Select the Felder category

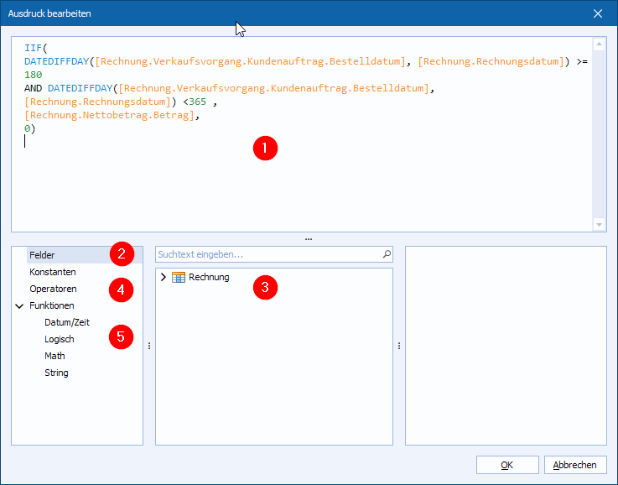click(42, 254)
